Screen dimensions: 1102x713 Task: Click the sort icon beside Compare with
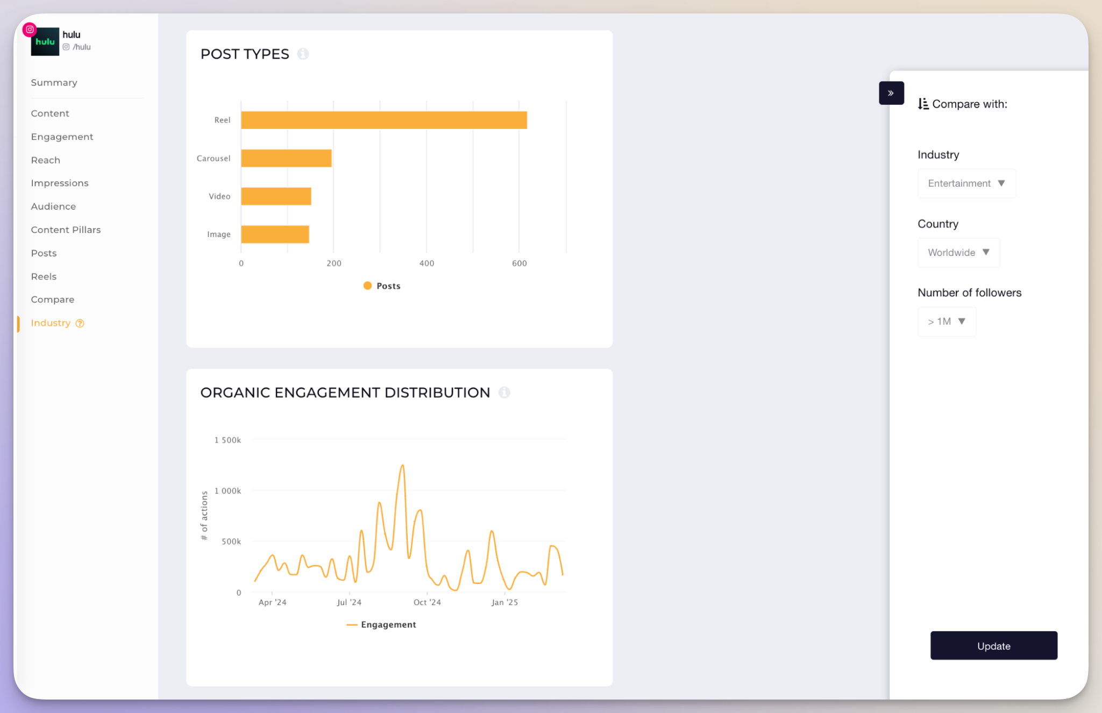[x=923, y=104]
